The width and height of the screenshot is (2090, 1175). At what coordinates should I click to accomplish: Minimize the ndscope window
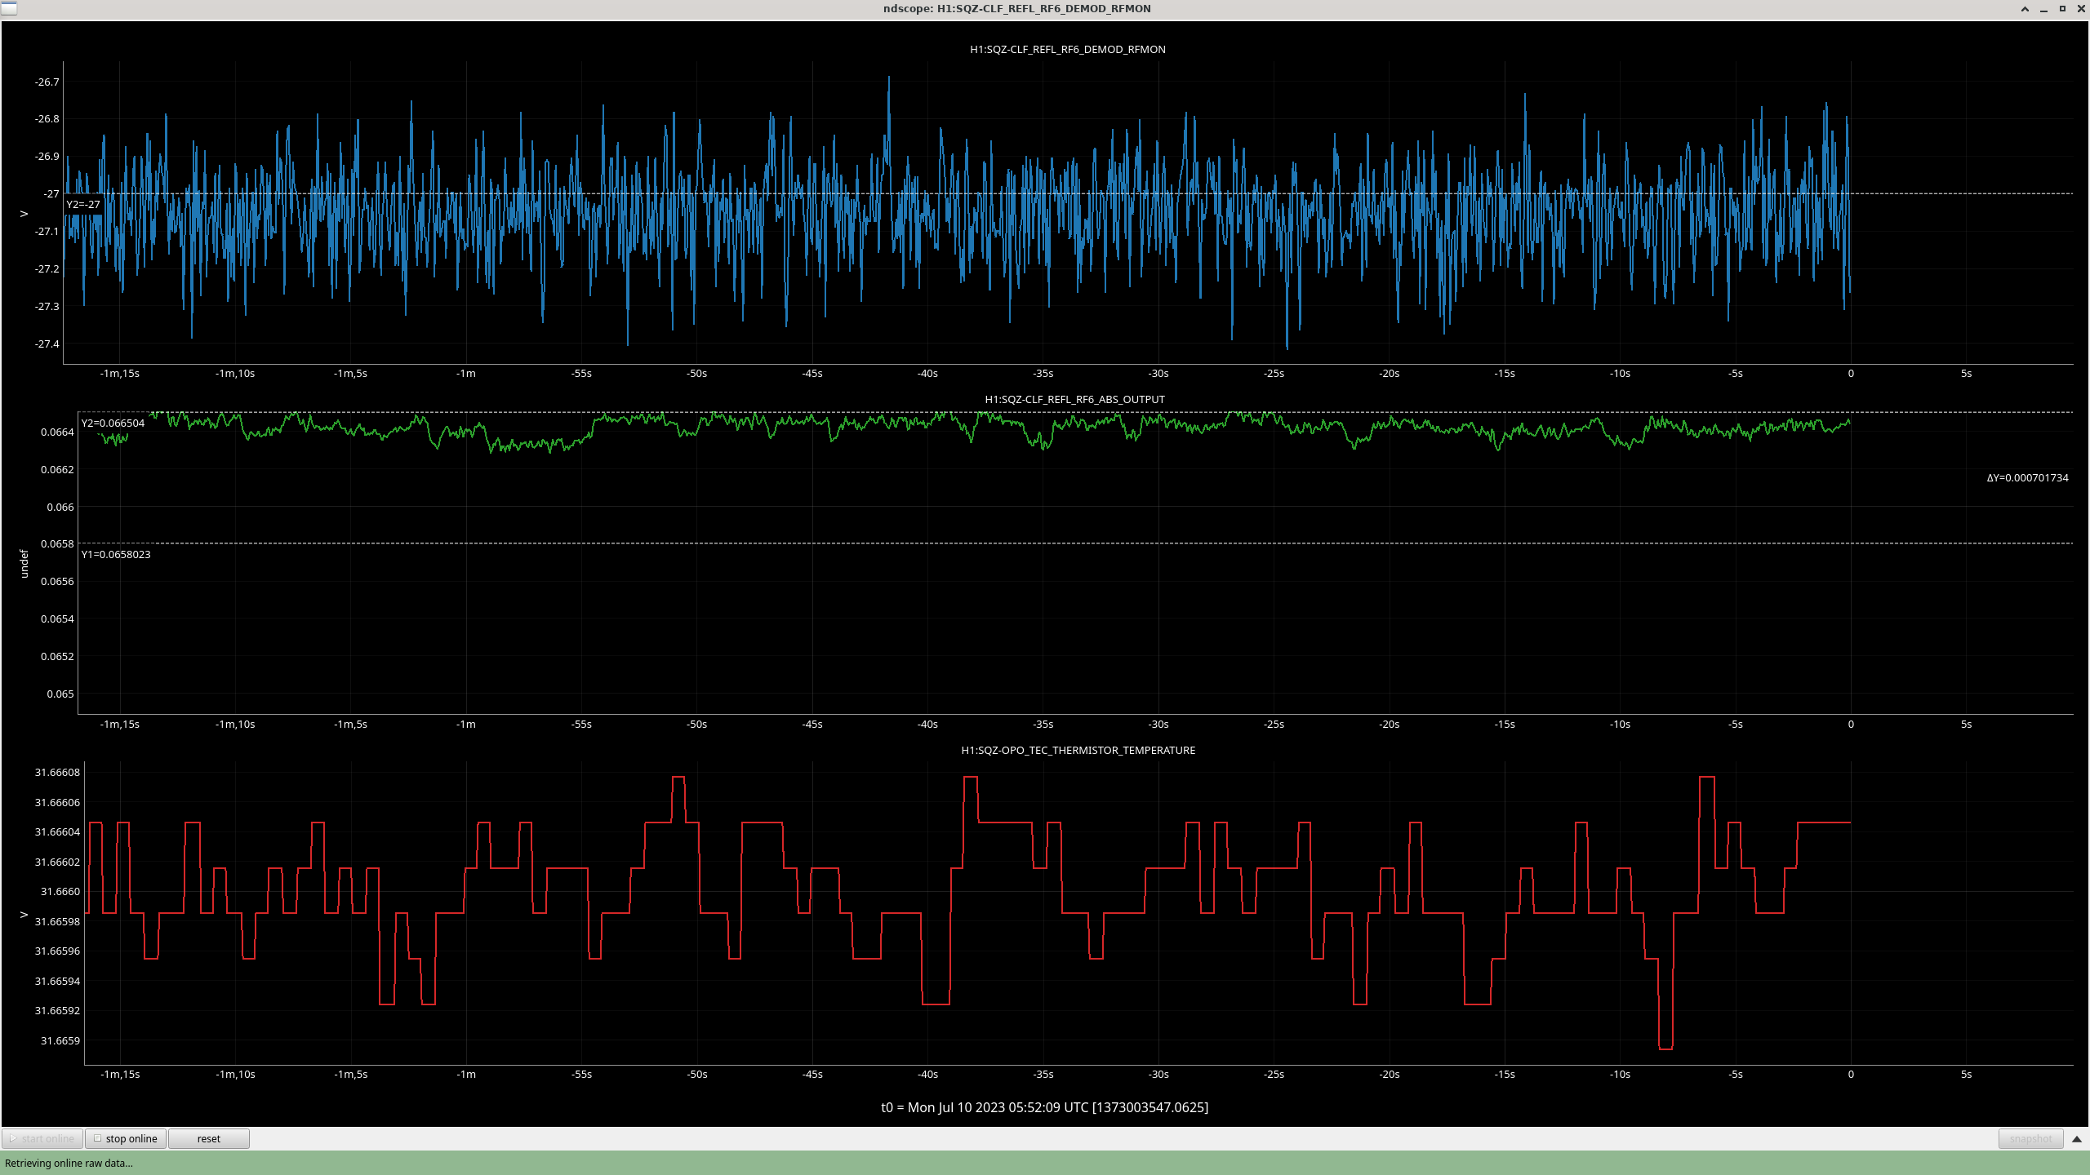2043,9
